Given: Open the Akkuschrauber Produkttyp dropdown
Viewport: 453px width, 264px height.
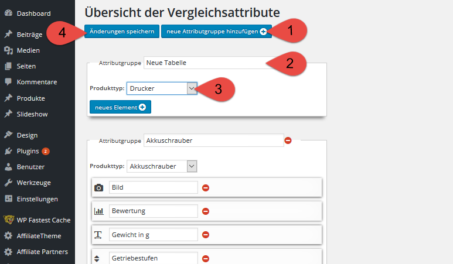Looking at the screenshot, I should [162, 166].
